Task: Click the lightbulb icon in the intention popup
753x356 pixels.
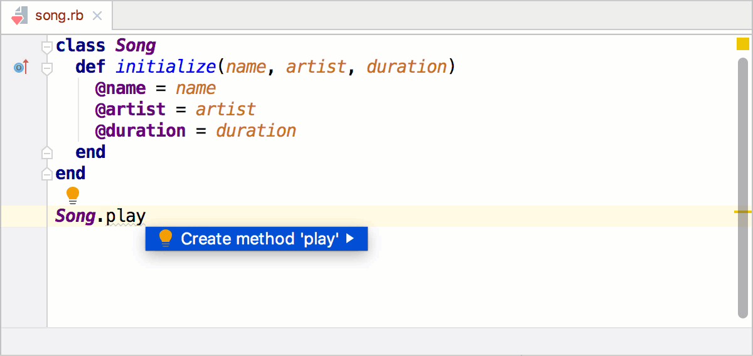Action: 165,238
